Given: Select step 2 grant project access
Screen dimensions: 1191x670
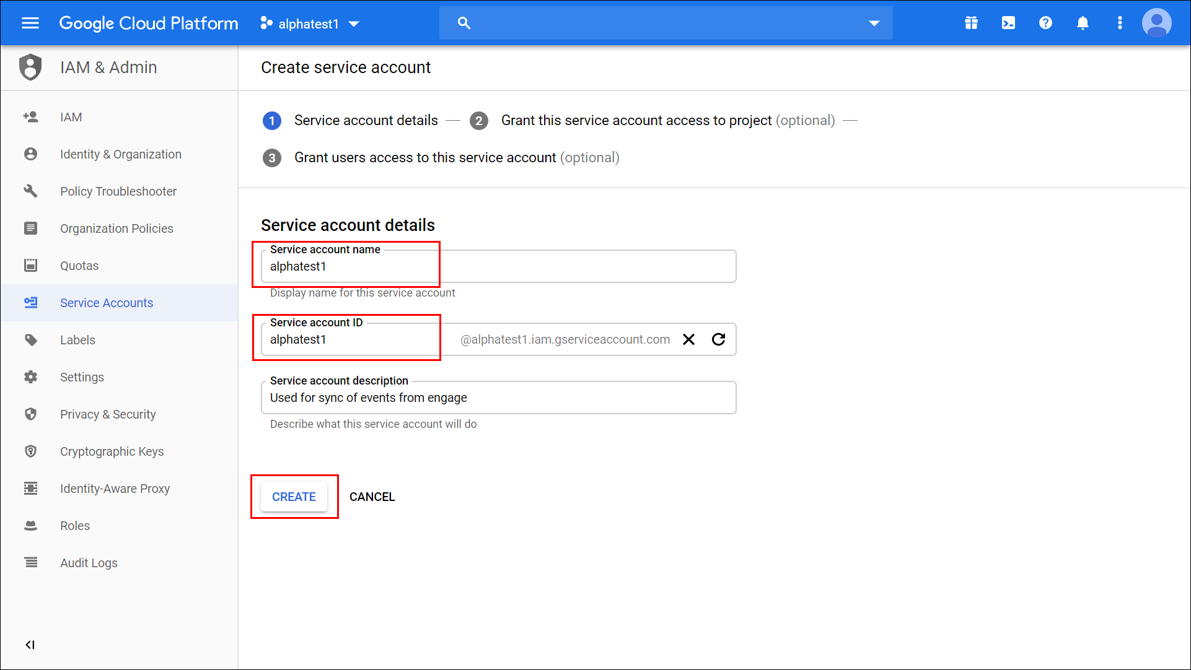Looking at the screenshot, I should click(x=636, y=121).
